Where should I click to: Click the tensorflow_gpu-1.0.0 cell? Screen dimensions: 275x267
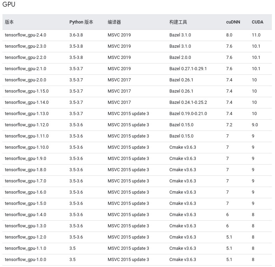point(25,260)
